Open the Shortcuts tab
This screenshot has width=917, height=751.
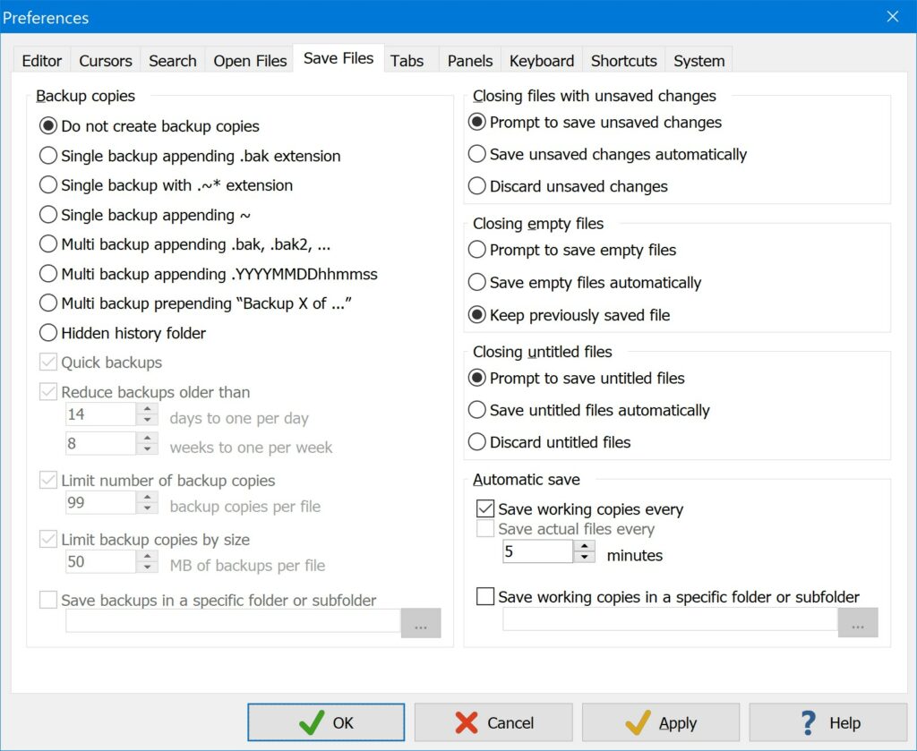coord(623,61)
